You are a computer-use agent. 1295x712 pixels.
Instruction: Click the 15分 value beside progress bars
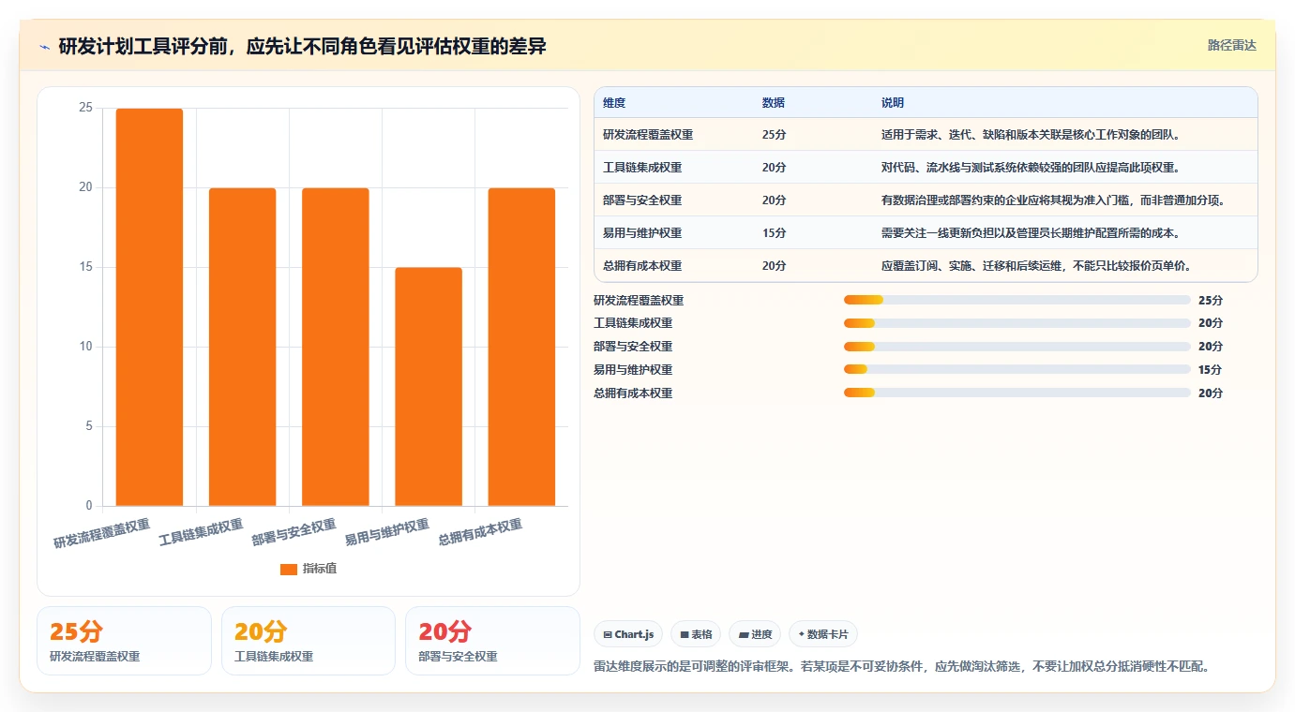click(x=1211, y=370)
